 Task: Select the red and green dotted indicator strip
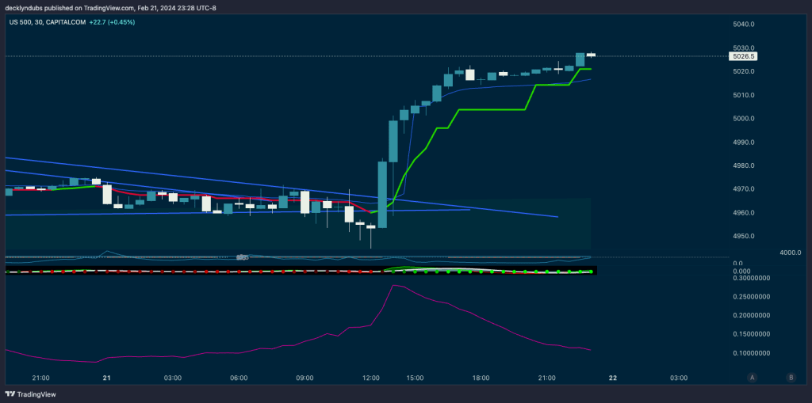pos(301,271)
